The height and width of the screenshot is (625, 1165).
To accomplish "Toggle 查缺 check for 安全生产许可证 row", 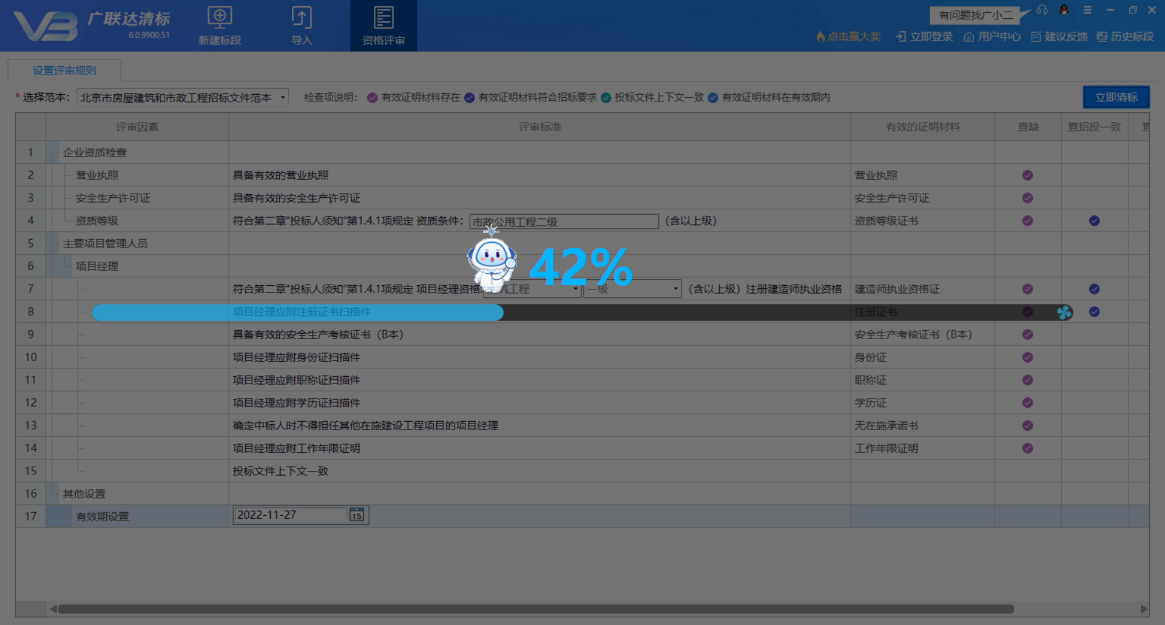I will pyautogui.click(x=1027, y=198).
